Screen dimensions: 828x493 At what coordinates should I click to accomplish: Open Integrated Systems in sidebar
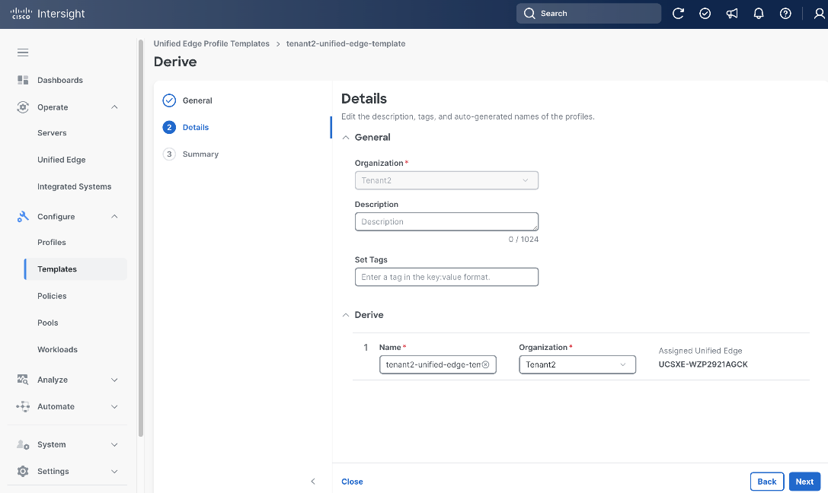(75, 186)
